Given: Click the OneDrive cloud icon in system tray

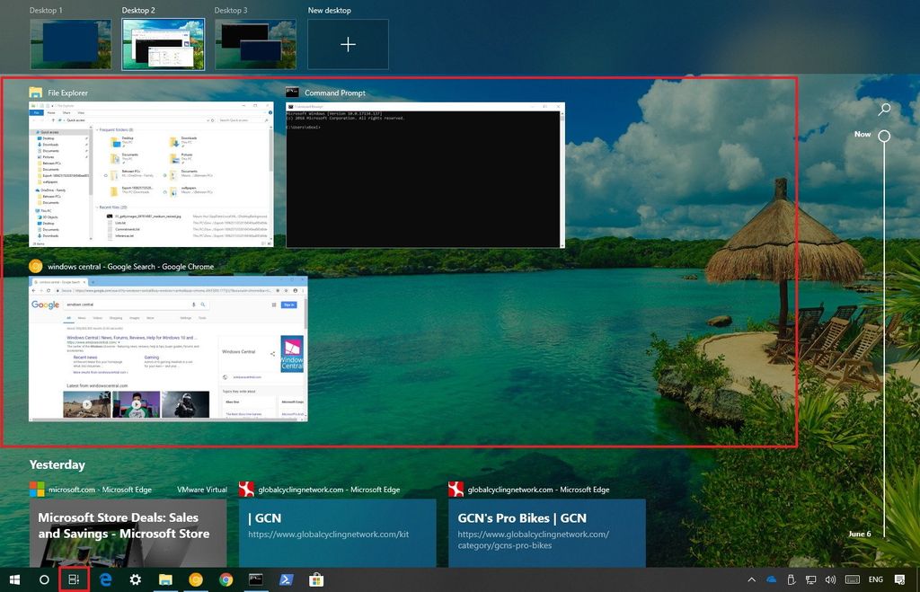Looking at the screenshot, I should 771,579.
